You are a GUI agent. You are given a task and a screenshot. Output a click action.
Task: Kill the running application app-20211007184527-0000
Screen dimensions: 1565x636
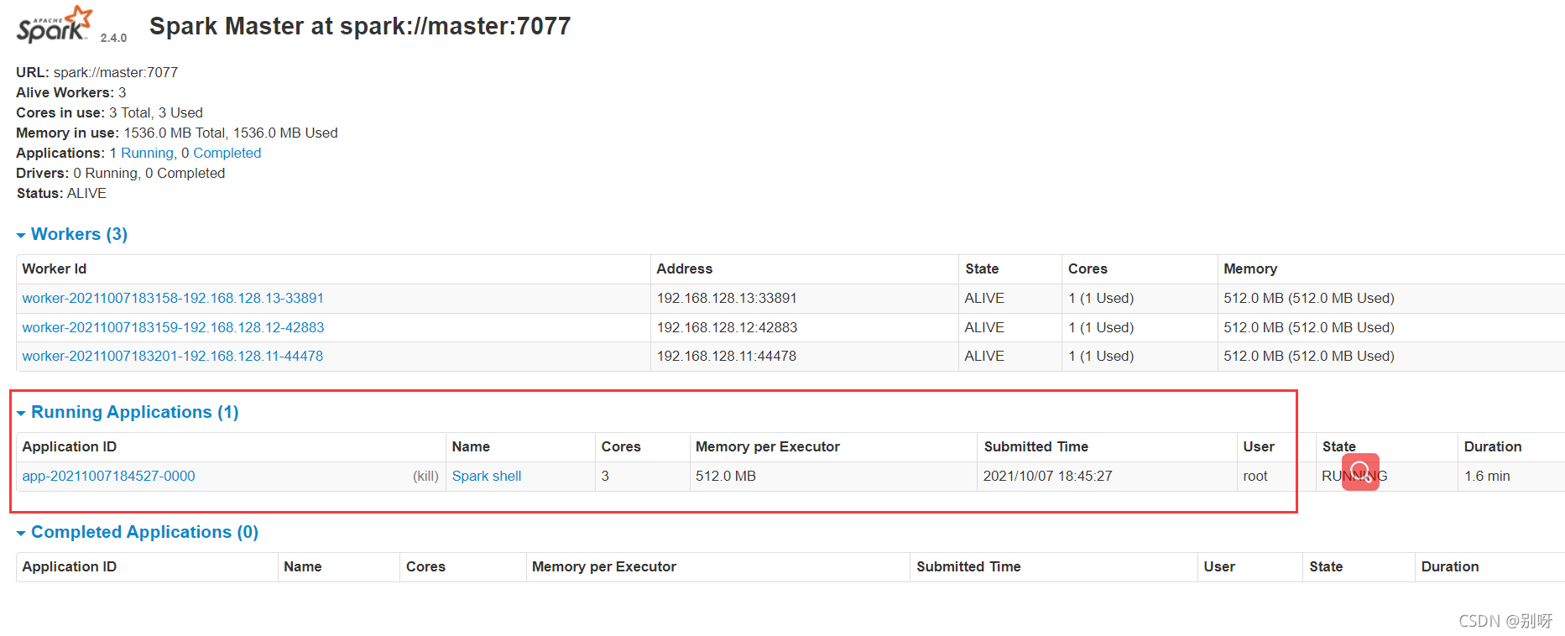coord(425,476)
